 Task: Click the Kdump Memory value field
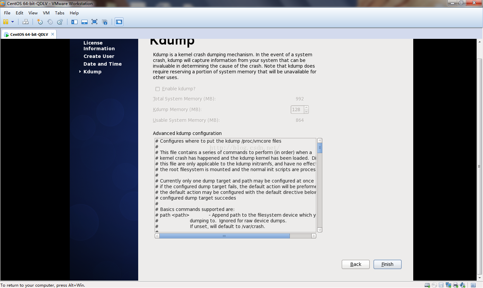pos(298,110)
